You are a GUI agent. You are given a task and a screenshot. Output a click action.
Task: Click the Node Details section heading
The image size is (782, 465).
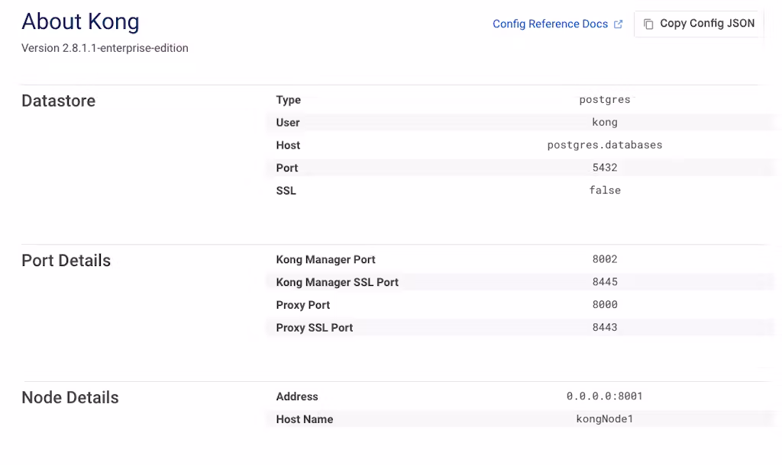pos(70,398)
